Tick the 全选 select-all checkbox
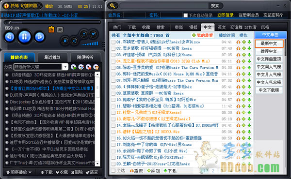The height and width of the screenshot is (179, 291). click(113, 170)
